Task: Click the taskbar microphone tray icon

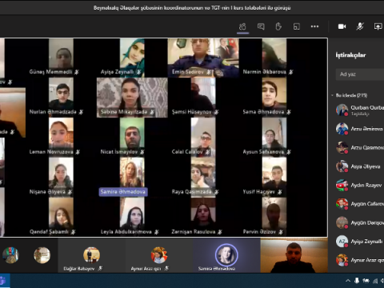Action: (x=357, y=281)
